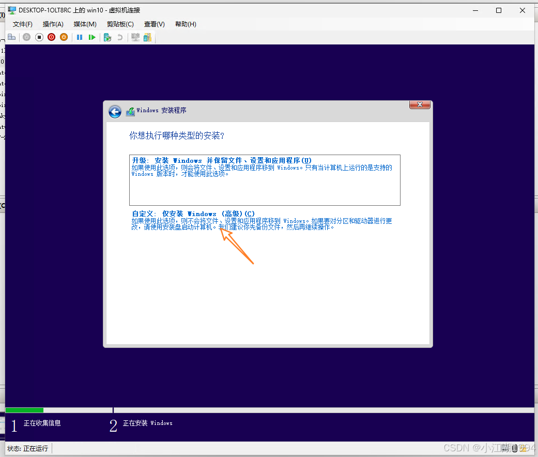Close the virtual machine connection window
538x457 pixels.
tap(522, 10)
